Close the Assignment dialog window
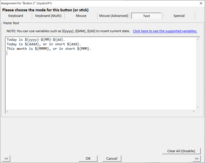 tap(200, 3)
